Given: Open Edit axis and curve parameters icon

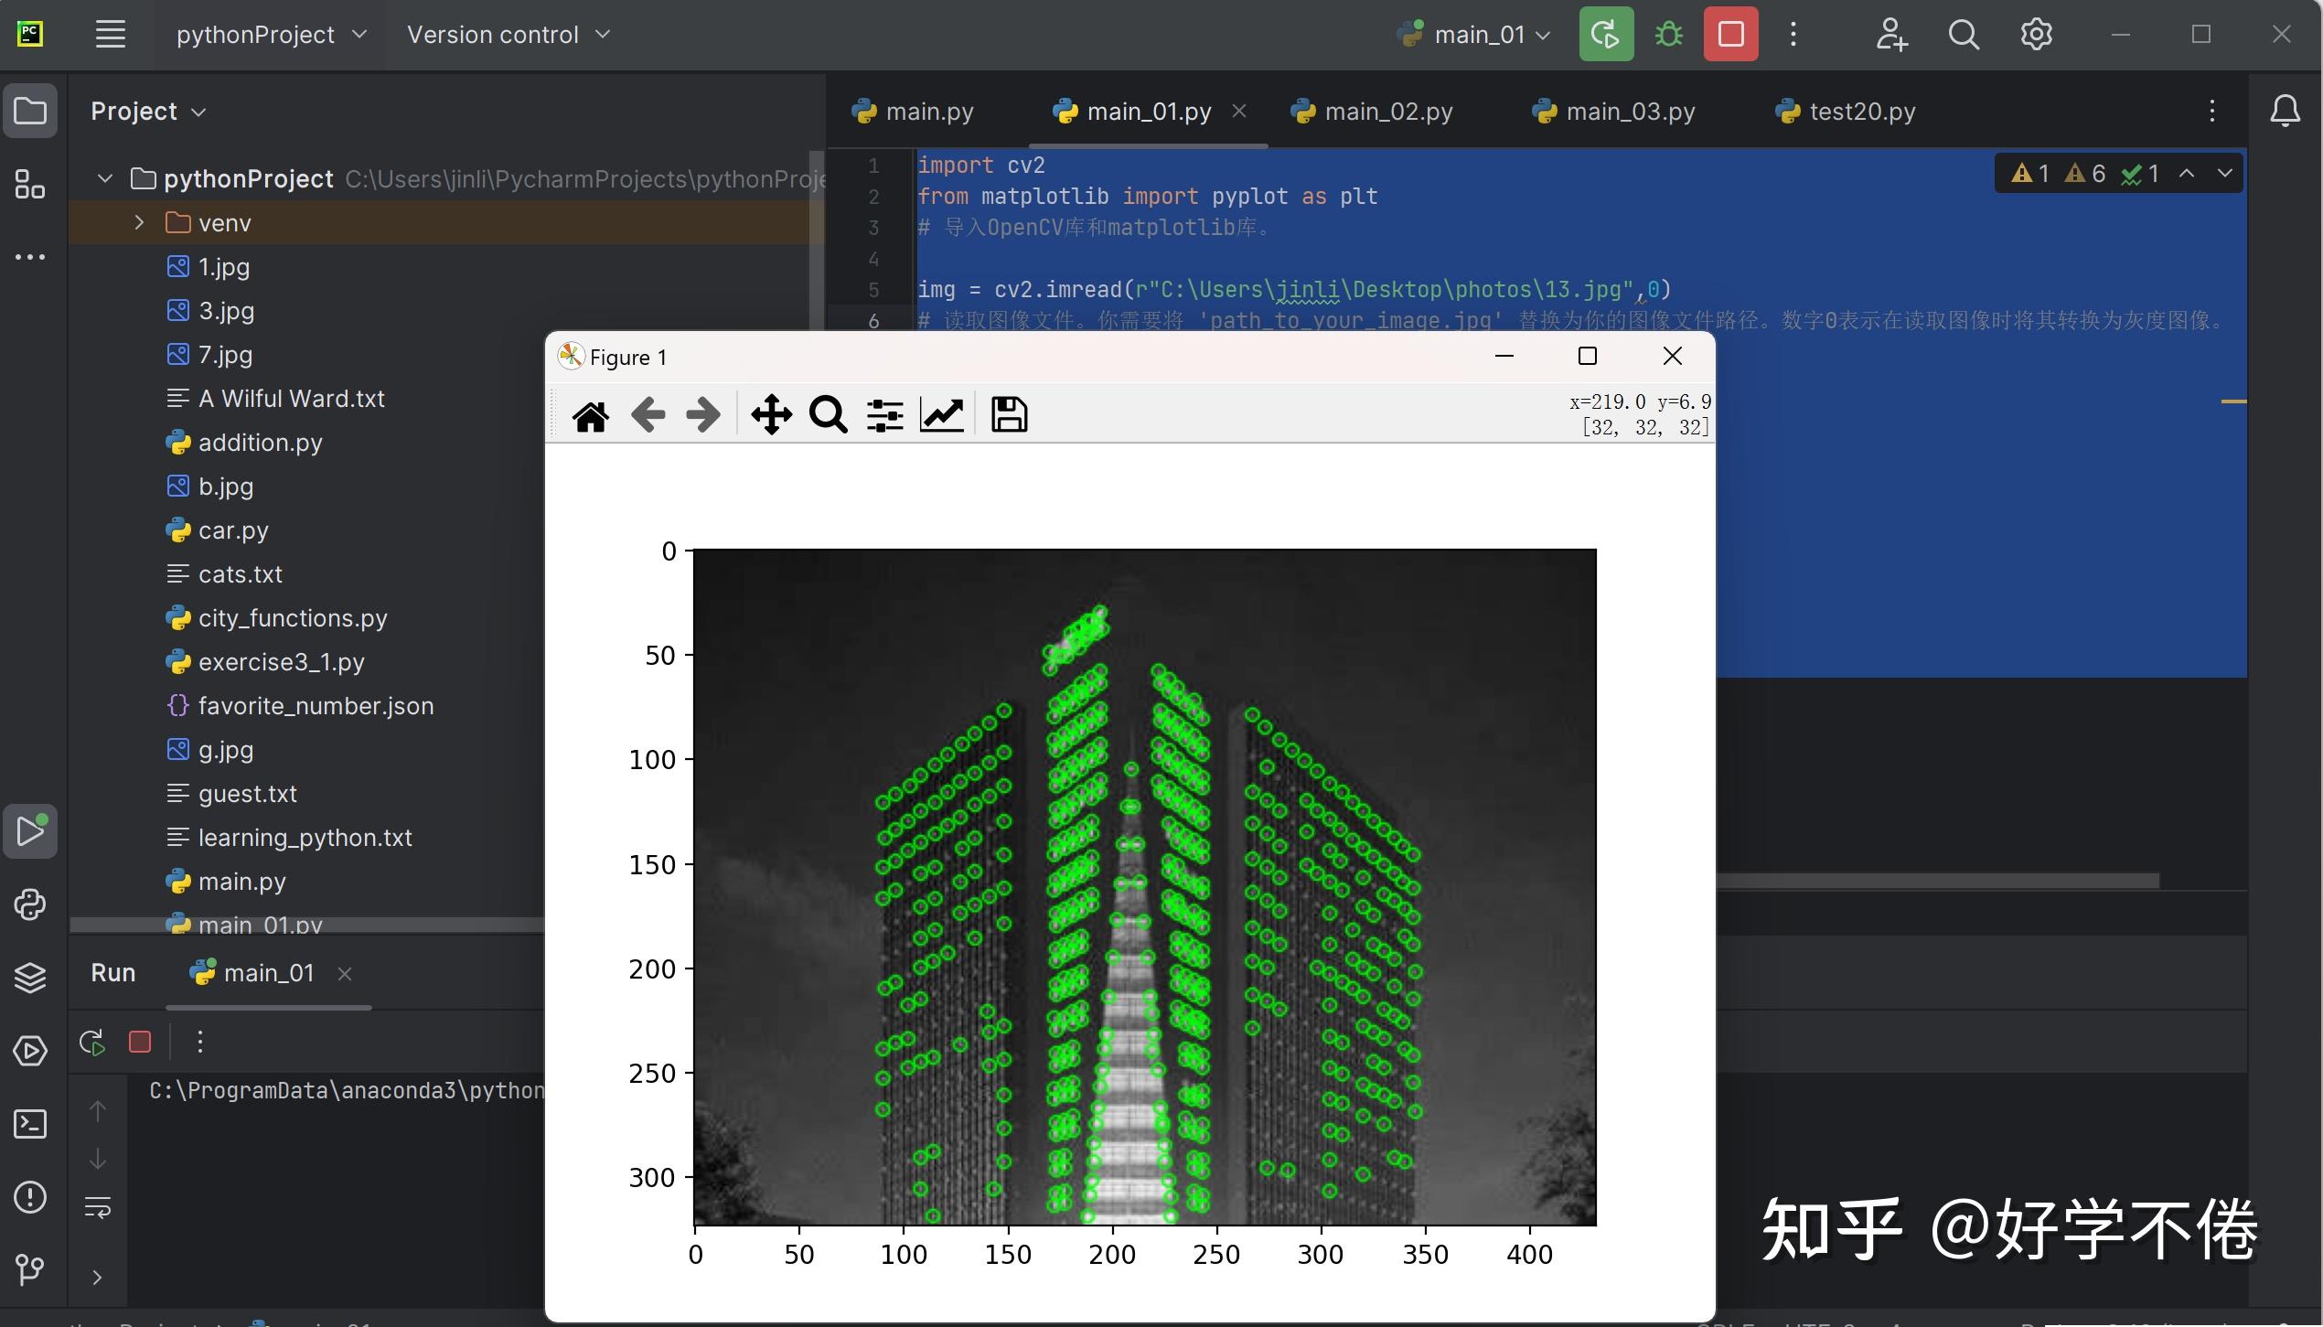Looking at the screenshot, I should pyautogui.click(x=941, y=415).
